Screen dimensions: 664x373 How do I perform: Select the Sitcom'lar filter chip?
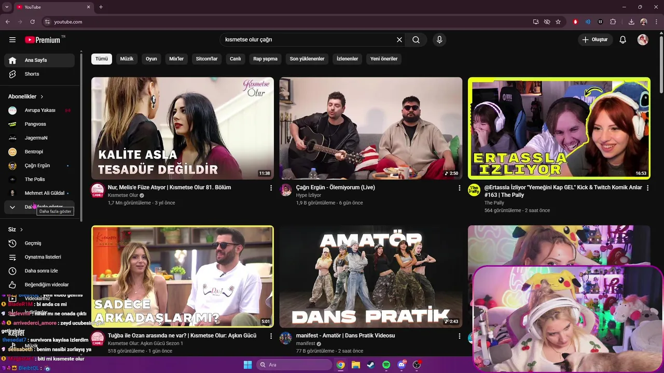point(206,59)
